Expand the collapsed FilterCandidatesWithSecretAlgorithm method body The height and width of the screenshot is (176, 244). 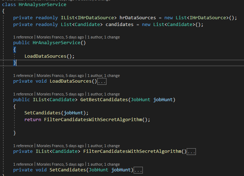click(x=191, y=151)
